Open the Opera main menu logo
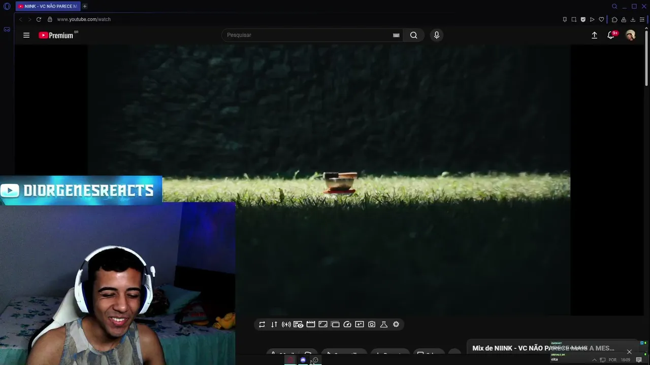Image resolution: width=650 pixels, height=365 pixels. [7, 7]
